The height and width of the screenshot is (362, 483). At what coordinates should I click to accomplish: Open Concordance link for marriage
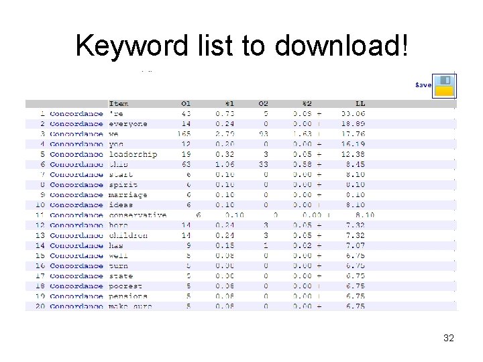76,195
